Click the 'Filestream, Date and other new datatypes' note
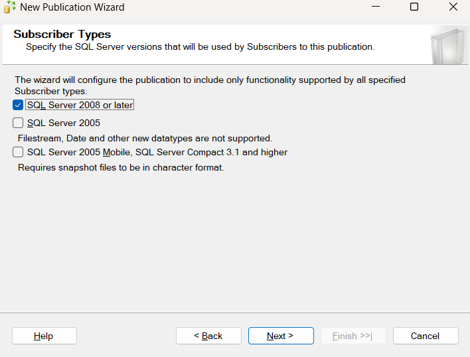Image resolution: width=470 pixels, height=357 pixels. [145, 139]
